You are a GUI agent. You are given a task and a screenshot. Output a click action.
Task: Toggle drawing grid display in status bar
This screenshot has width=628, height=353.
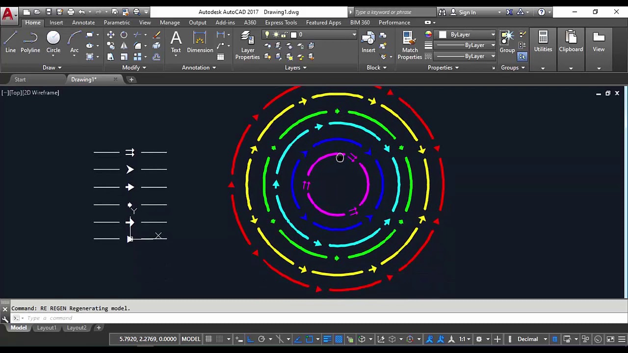(x=209, y=339)
